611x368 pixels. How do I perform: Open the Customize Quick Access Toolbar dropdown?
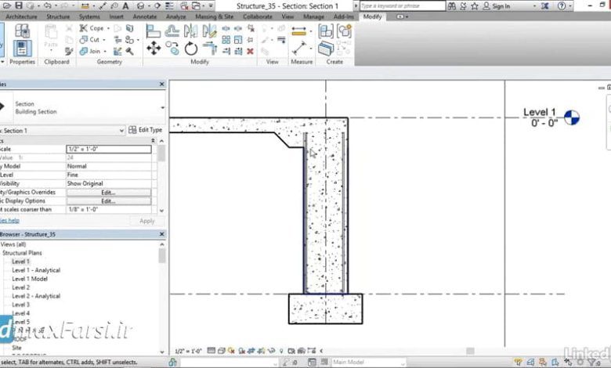point(211,5)
